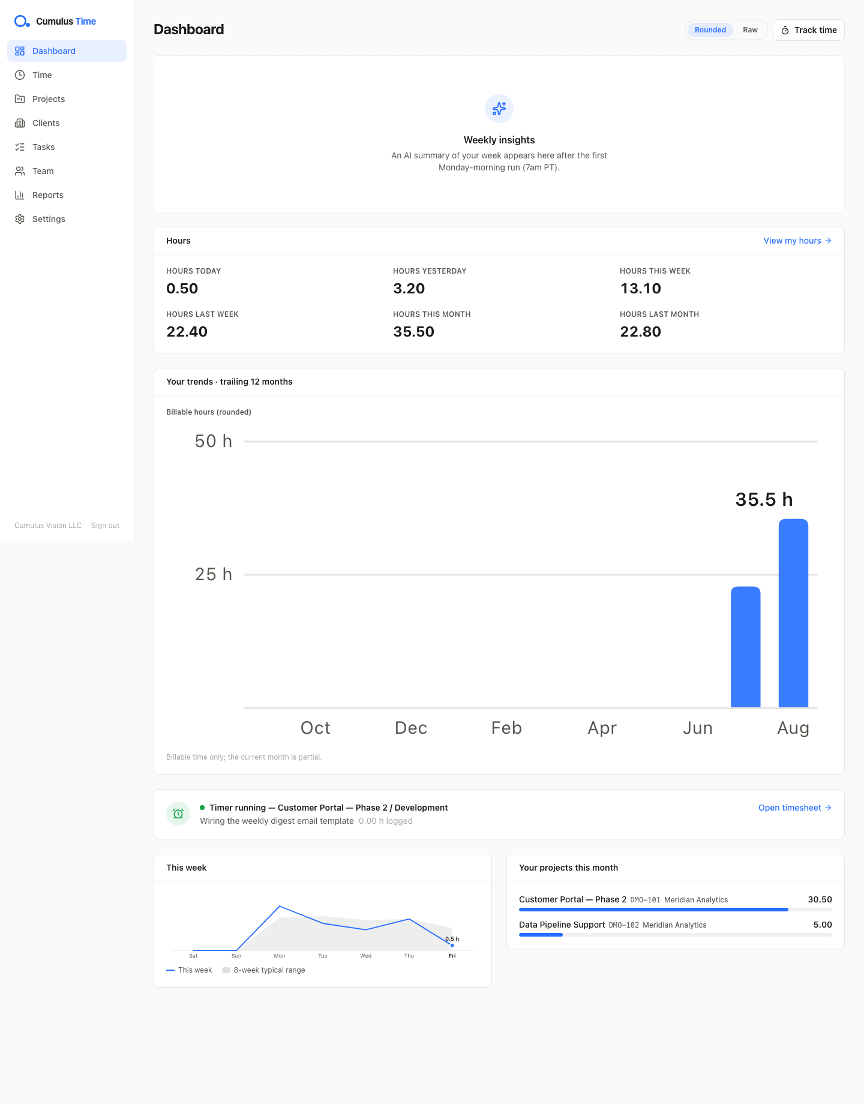Click the 5.00 project hours value

click(823, 925)
